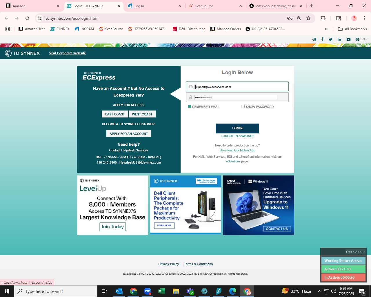The height and width of the screenshot is (297, 371).
Task: Expand the hidden bookmarks chevron
Action: (326, 29)
